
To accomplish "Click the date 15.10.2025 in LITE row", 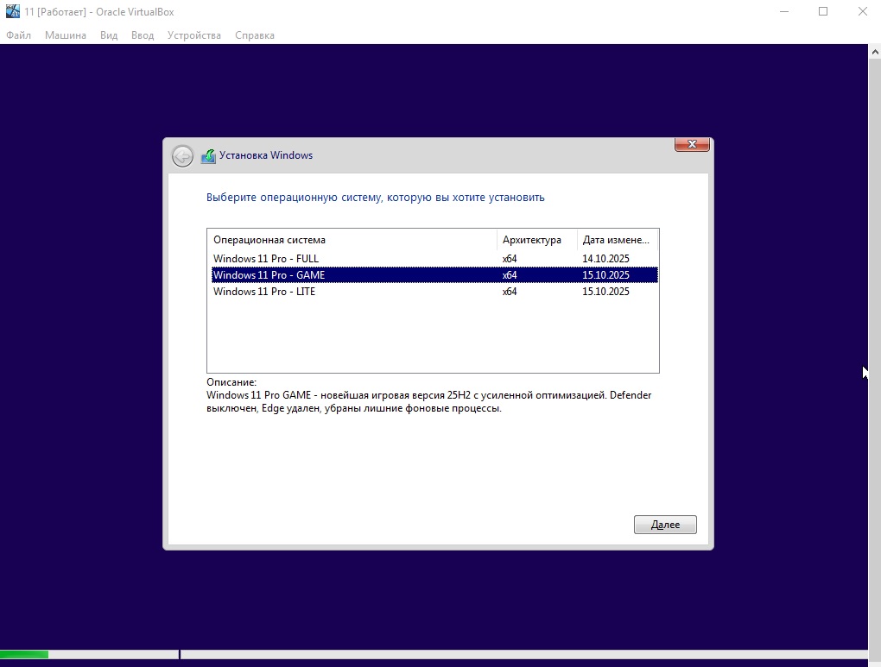I will tap(605, 292).
